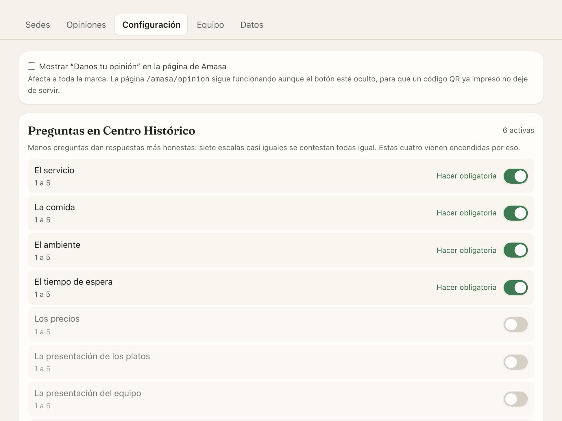Image resolution: width=562 pixels, height=421 pixels.
Task: Go to the Equipo tab
Action: 210,25
